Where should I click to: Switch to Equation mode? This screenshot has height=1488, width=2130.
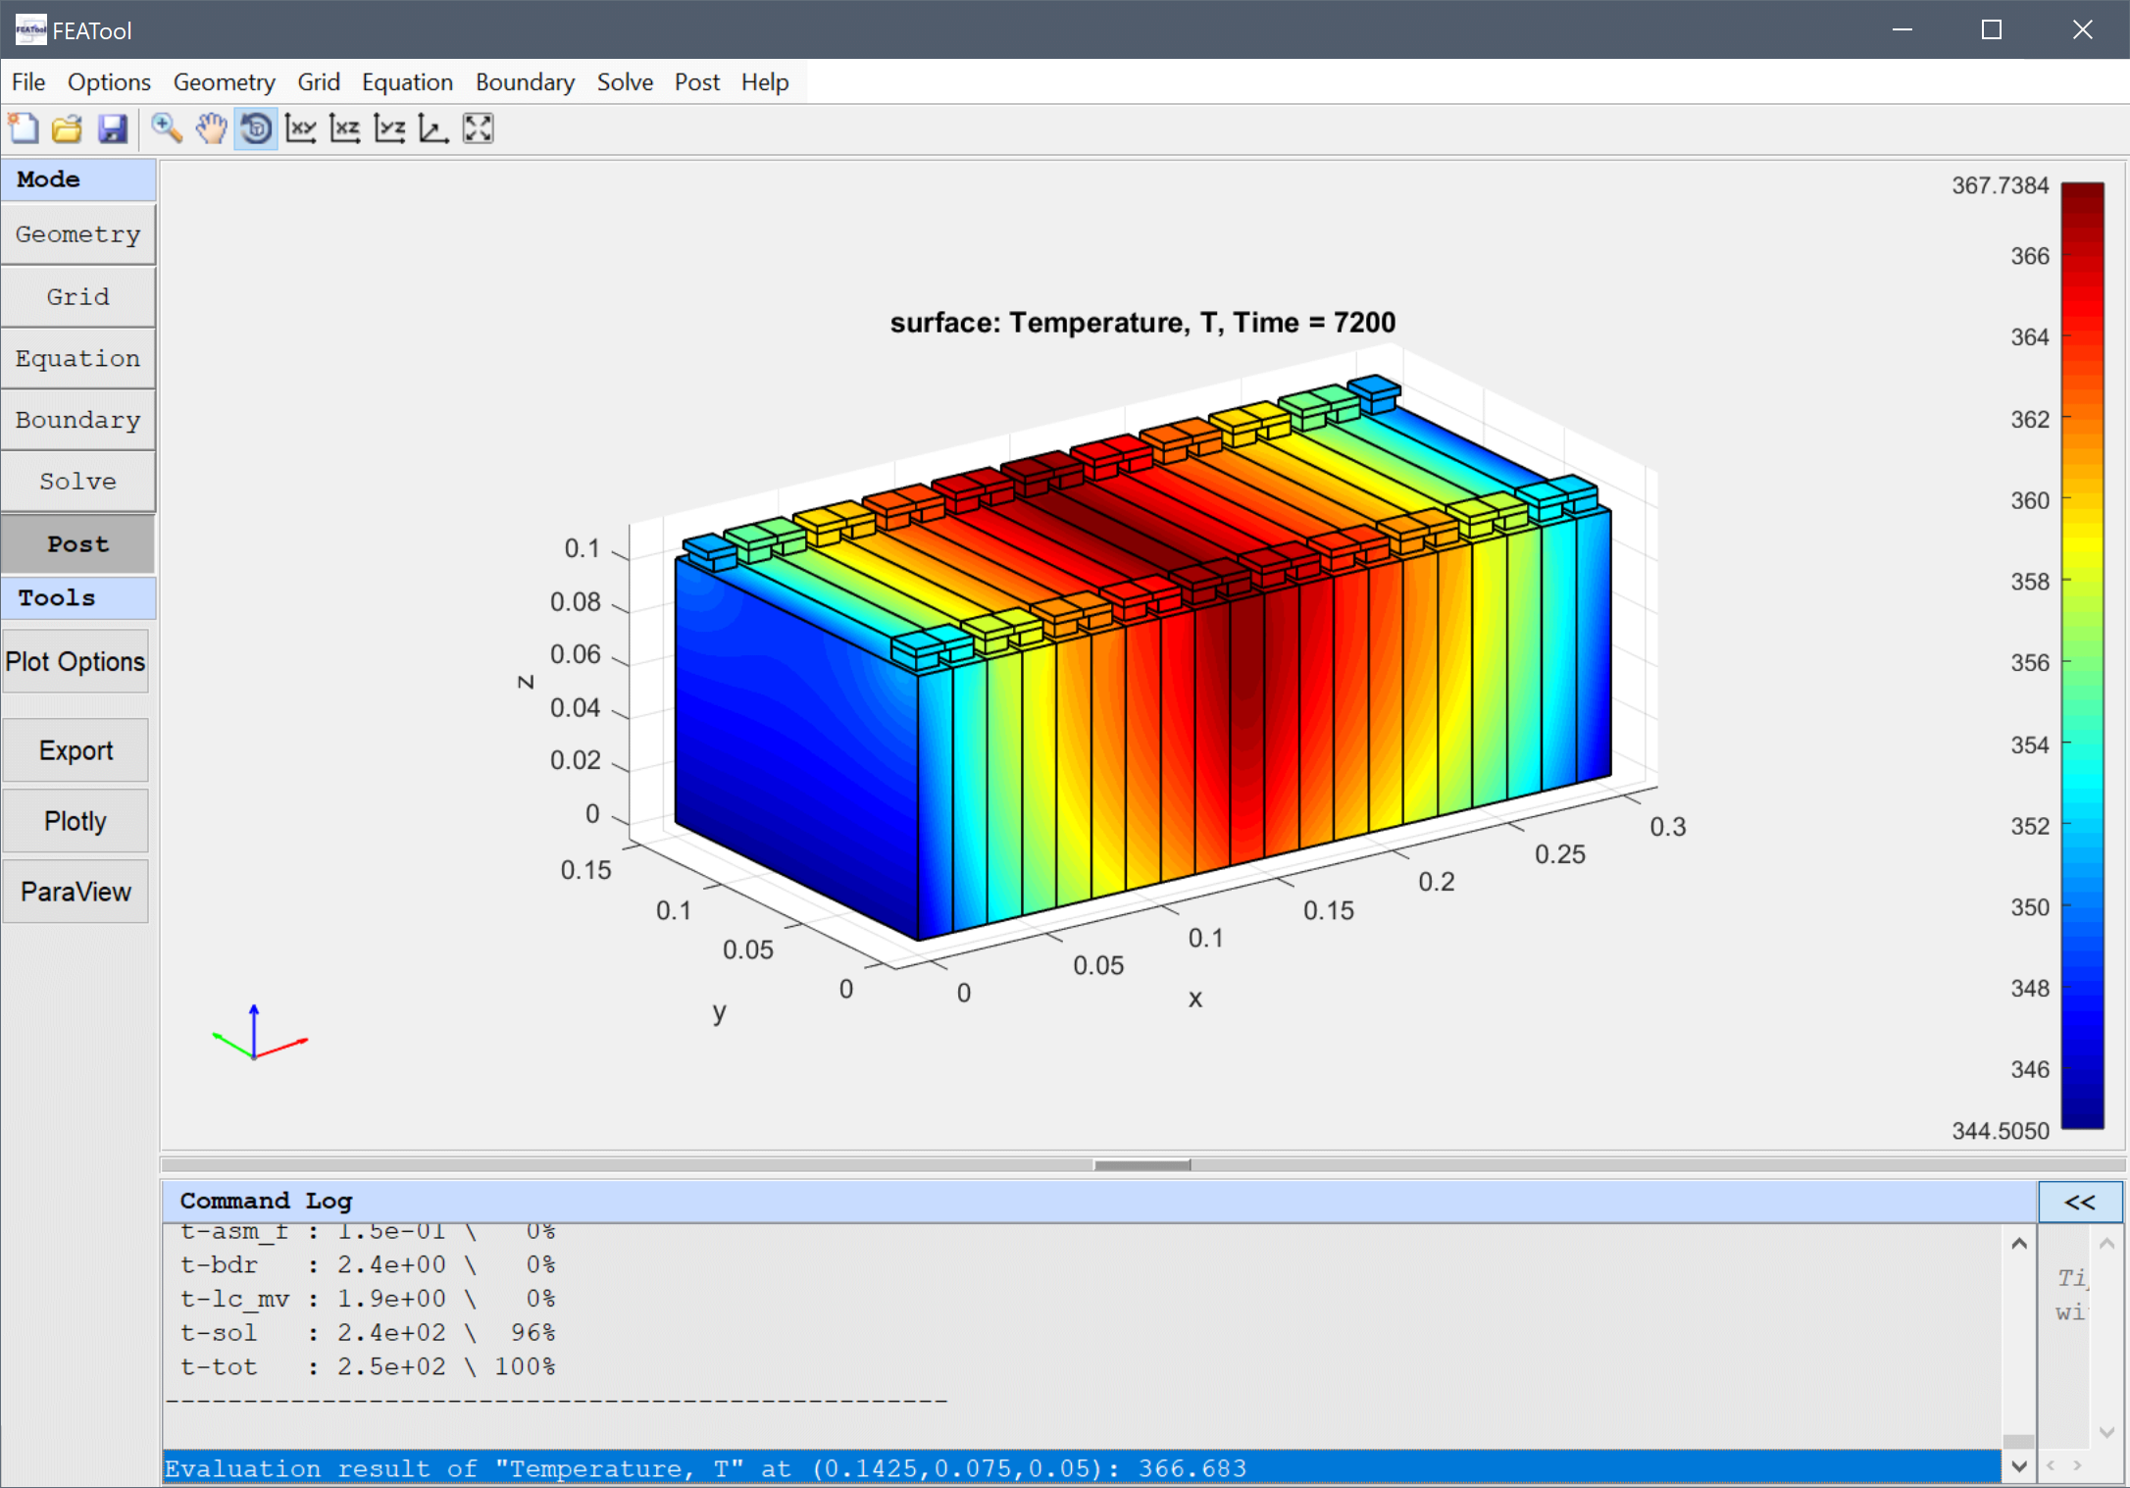coord(77,357)
